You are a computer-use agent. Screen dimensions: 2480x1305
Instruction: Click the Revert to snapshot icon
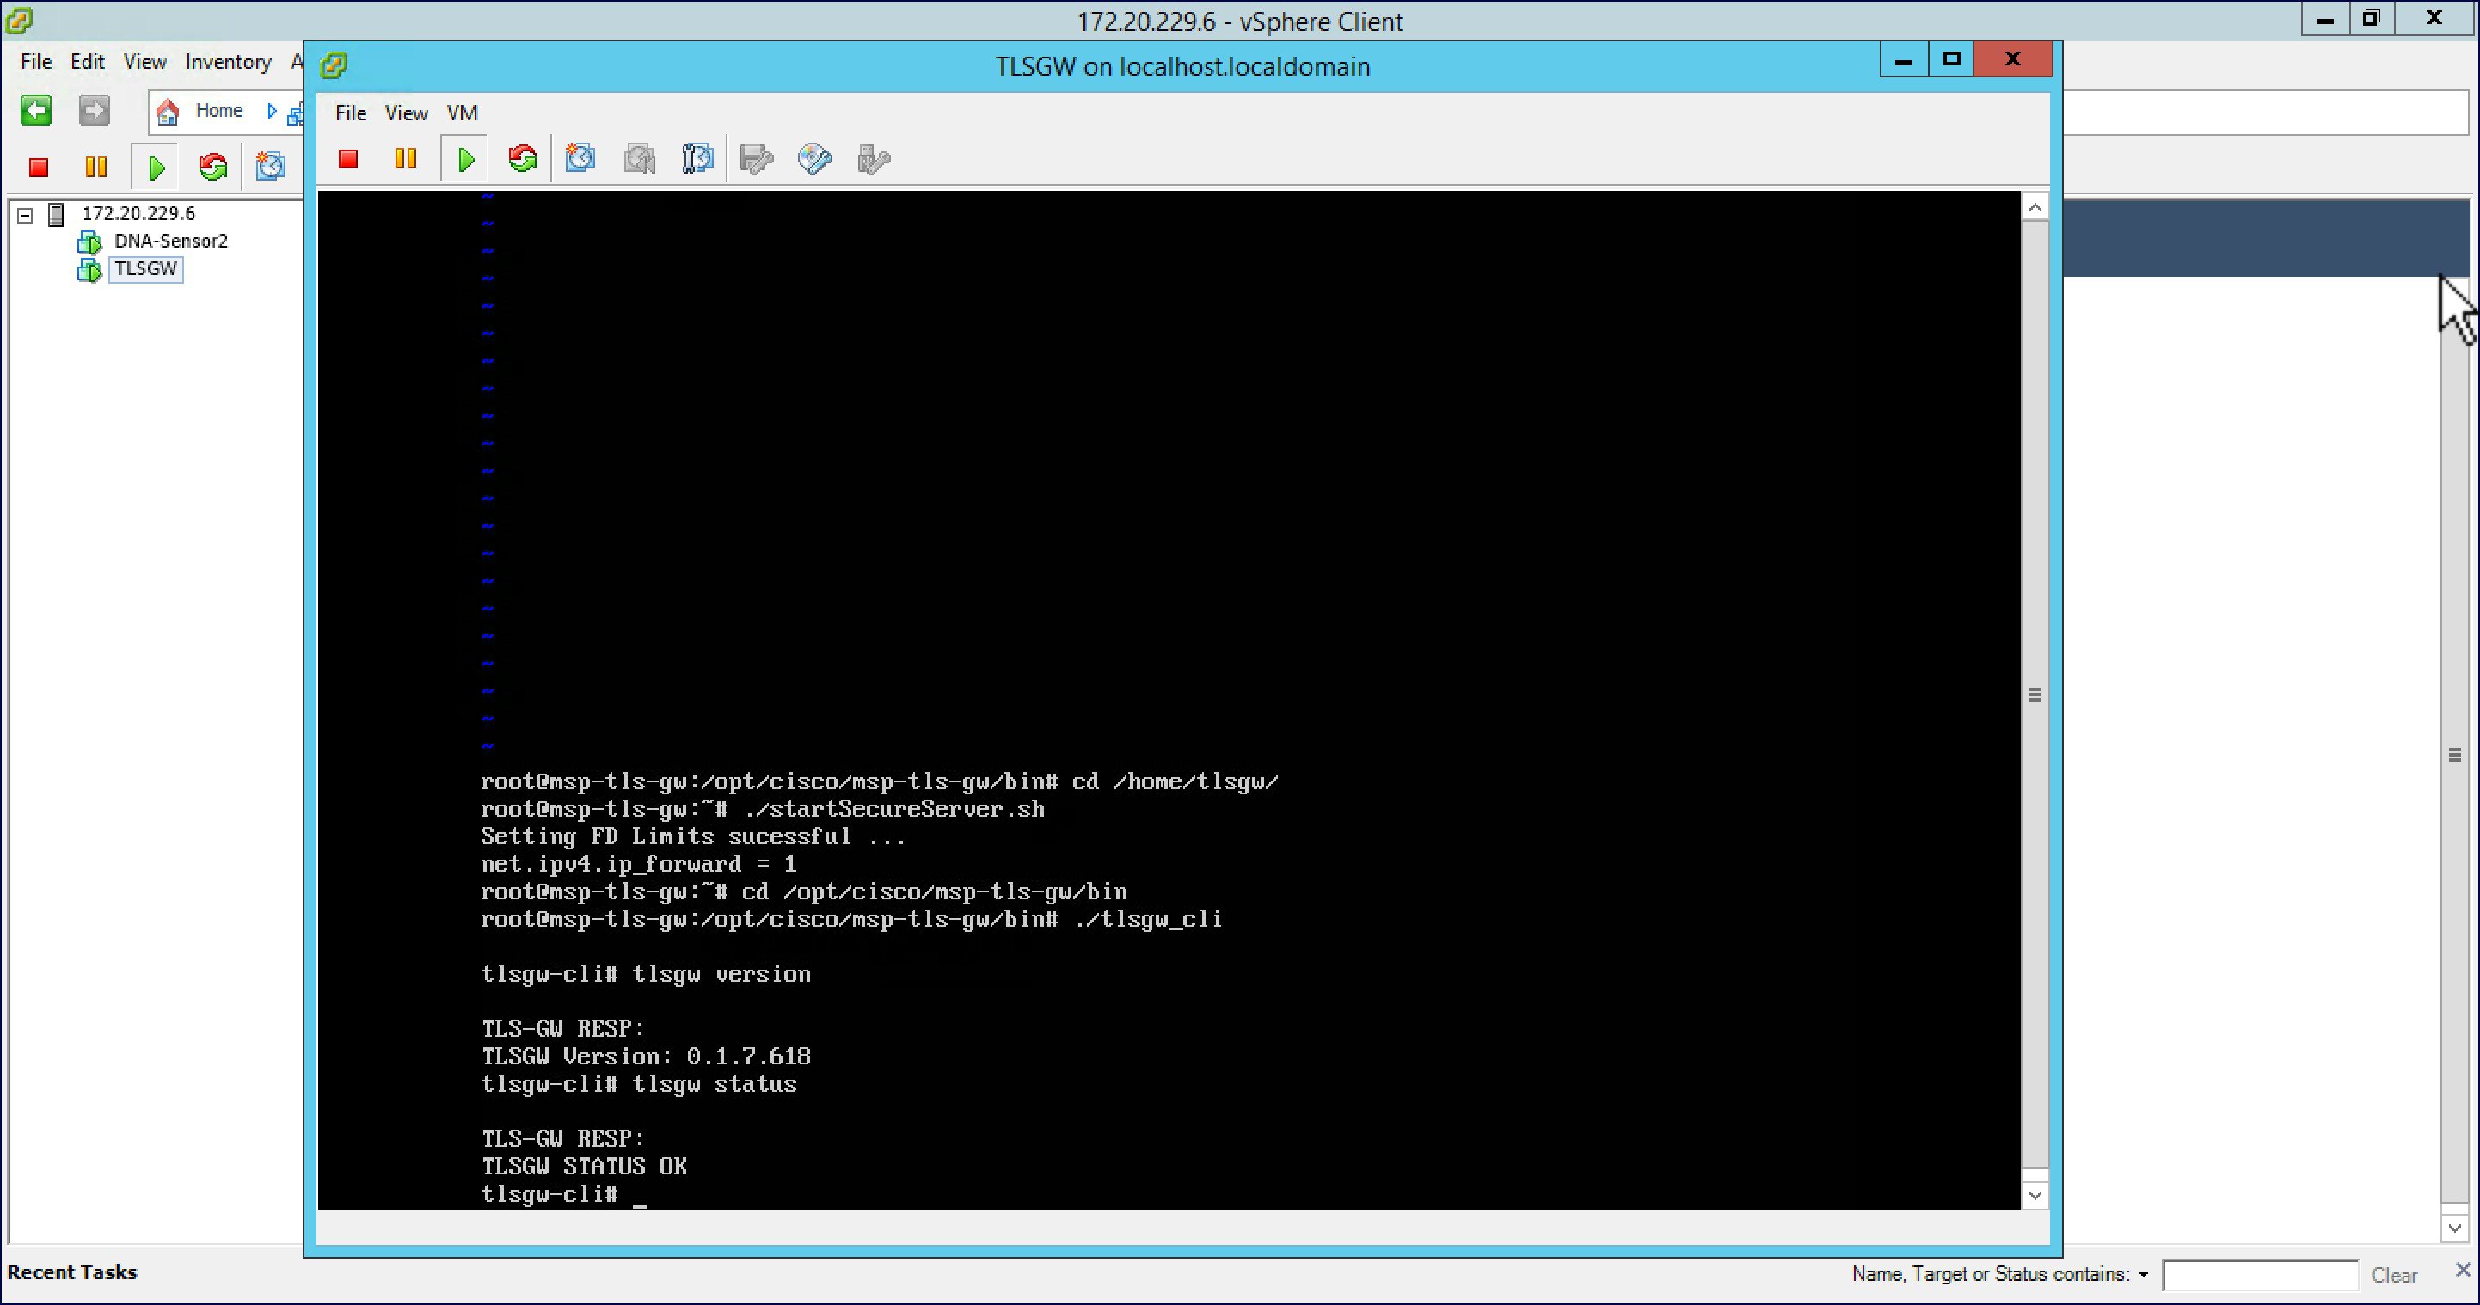[x=639, y=159]
